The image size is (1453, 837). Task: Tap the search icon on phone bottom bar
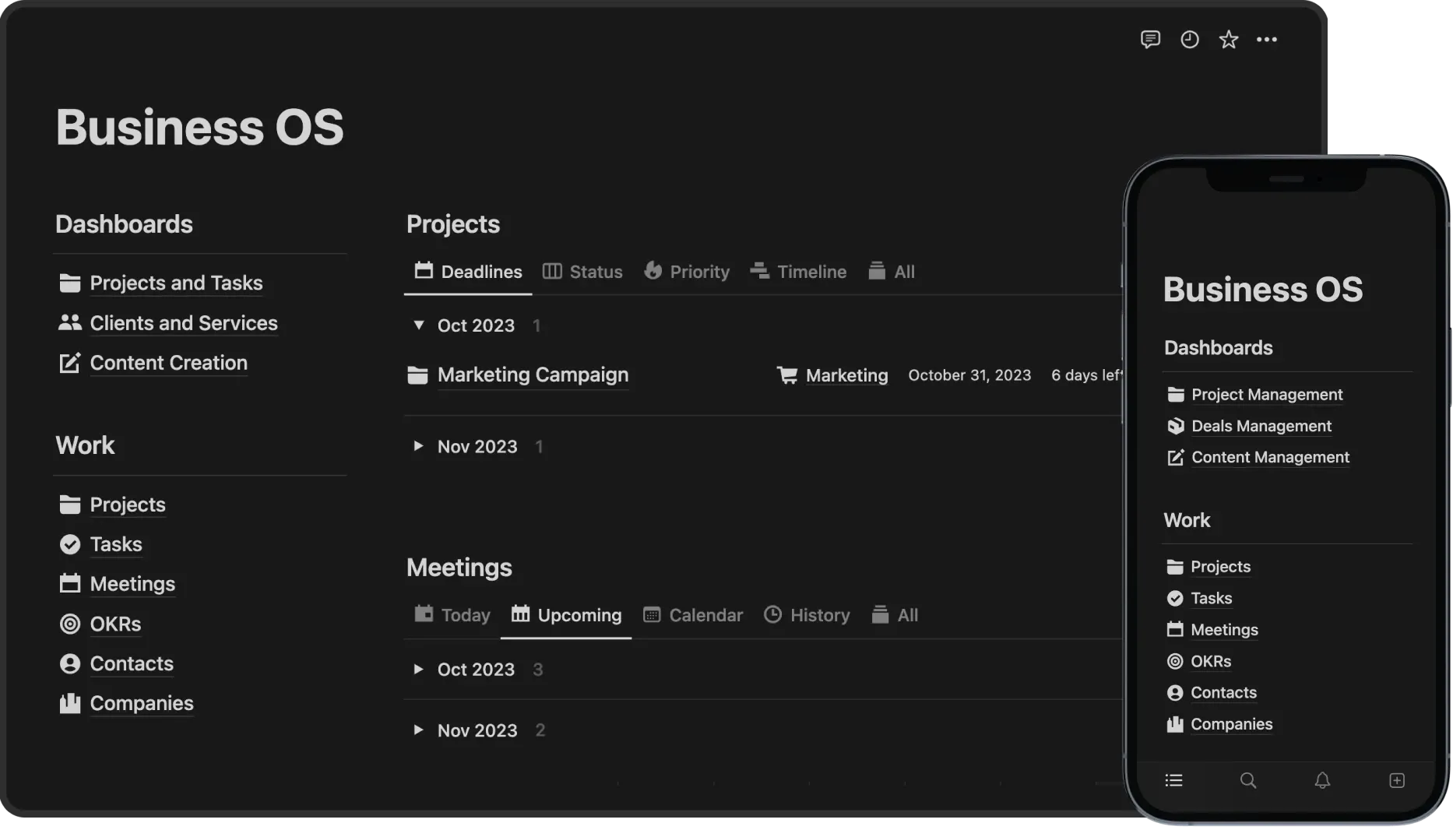(x=1247, y=780)
